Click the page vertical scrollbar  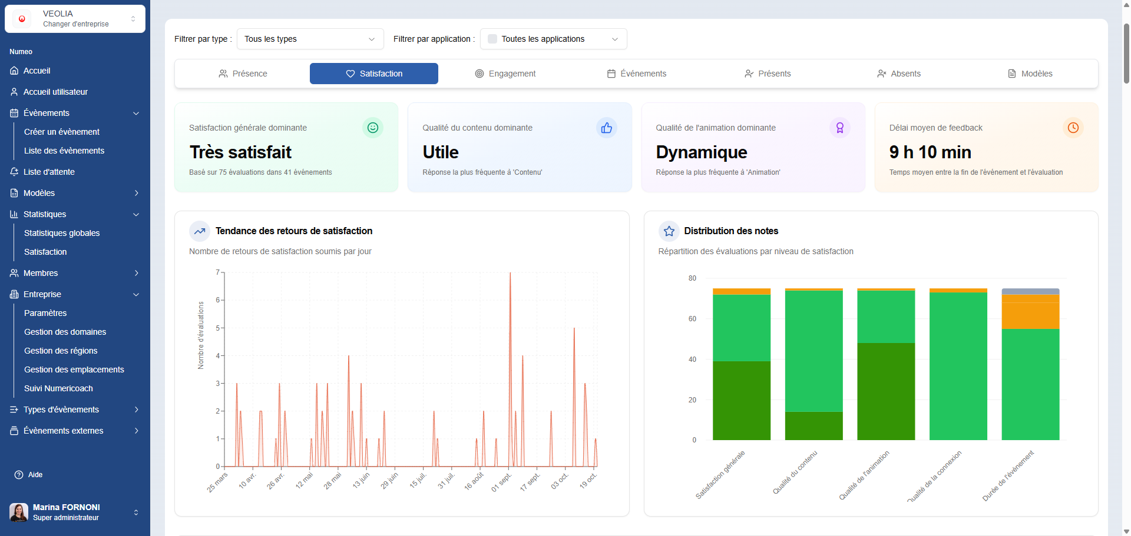tap(1126, 53)
